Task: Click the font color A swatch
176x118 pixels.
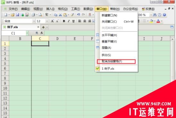Action: click(158, 21)
